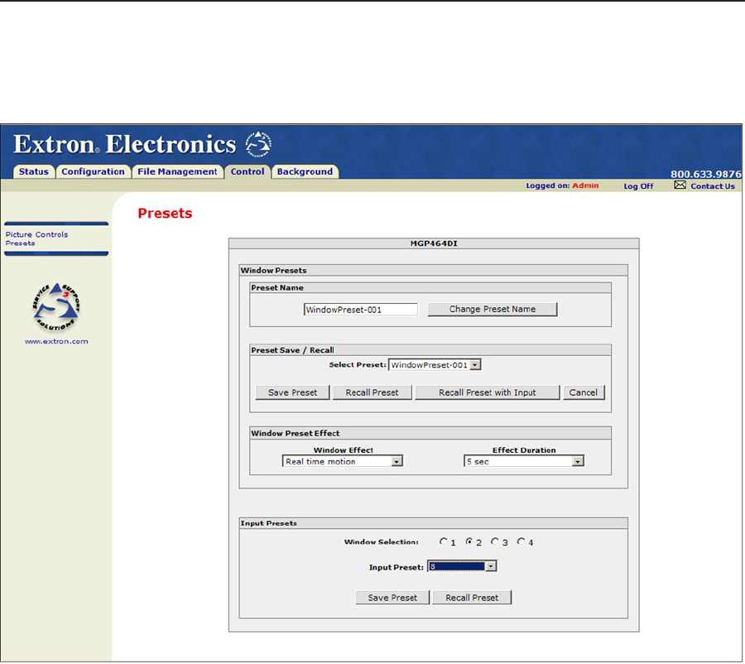The width and height of the screenshot is (745, 664).
Task: Click the Service Support Solutions sidebar logo
Action: (x=56, y=307)
